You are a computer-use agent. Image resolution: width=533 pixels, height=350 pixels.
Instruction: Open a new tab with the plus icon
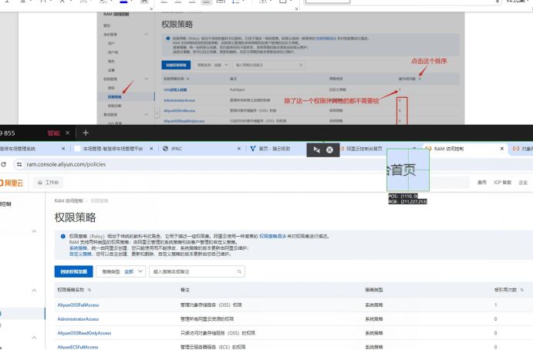point(86,133)
